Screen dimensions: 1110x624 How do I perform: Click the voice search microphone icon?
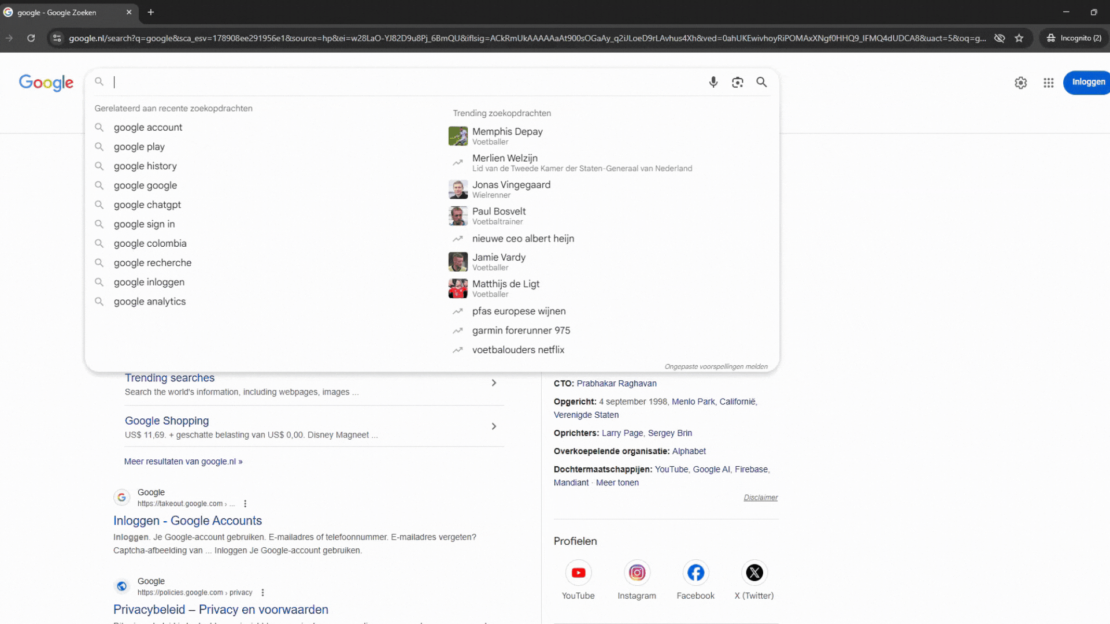point(713,82)
